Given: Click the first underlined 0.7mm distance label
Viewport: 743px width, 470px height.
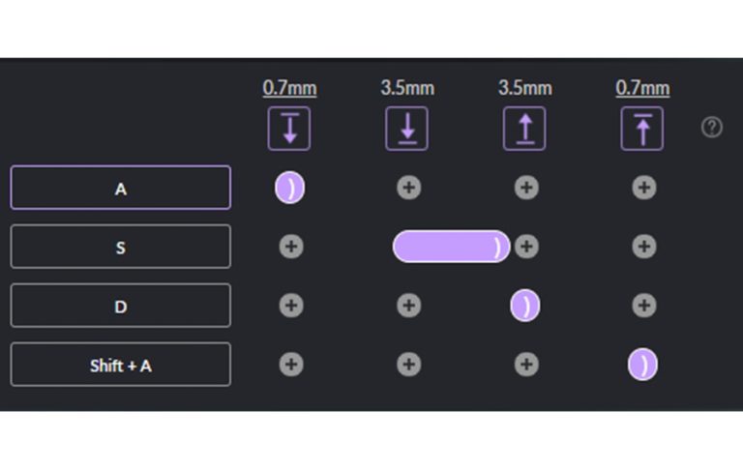Looking at the screenshot, I should click(289, 88).
